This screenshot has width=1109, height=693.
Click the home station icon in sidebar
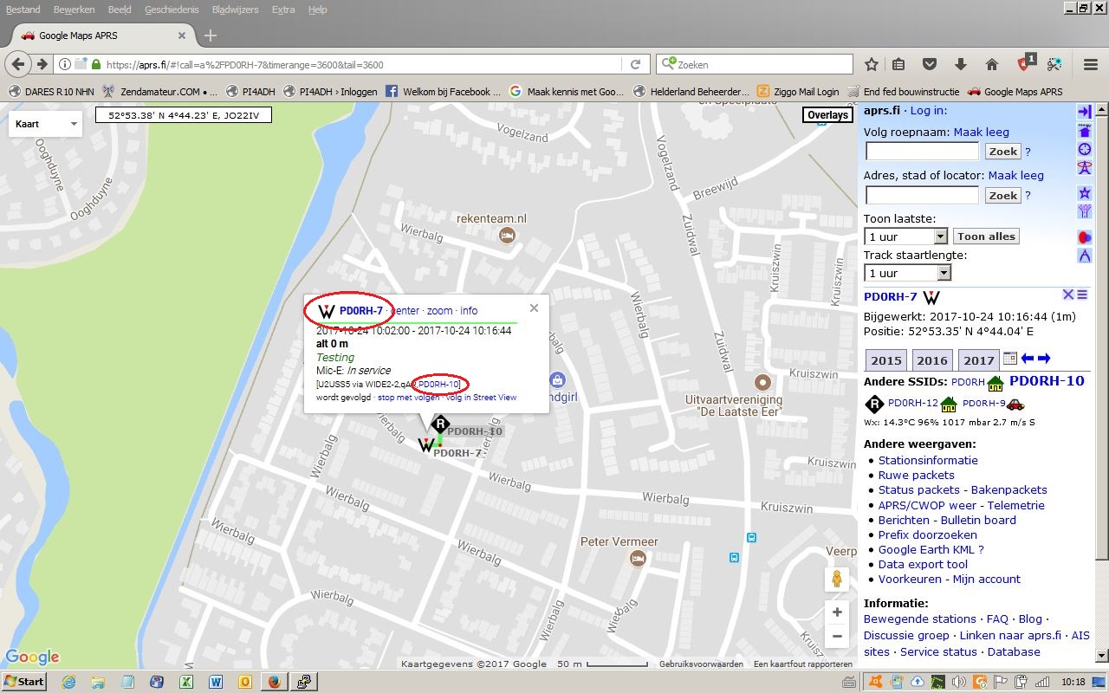coord(1084,131)
